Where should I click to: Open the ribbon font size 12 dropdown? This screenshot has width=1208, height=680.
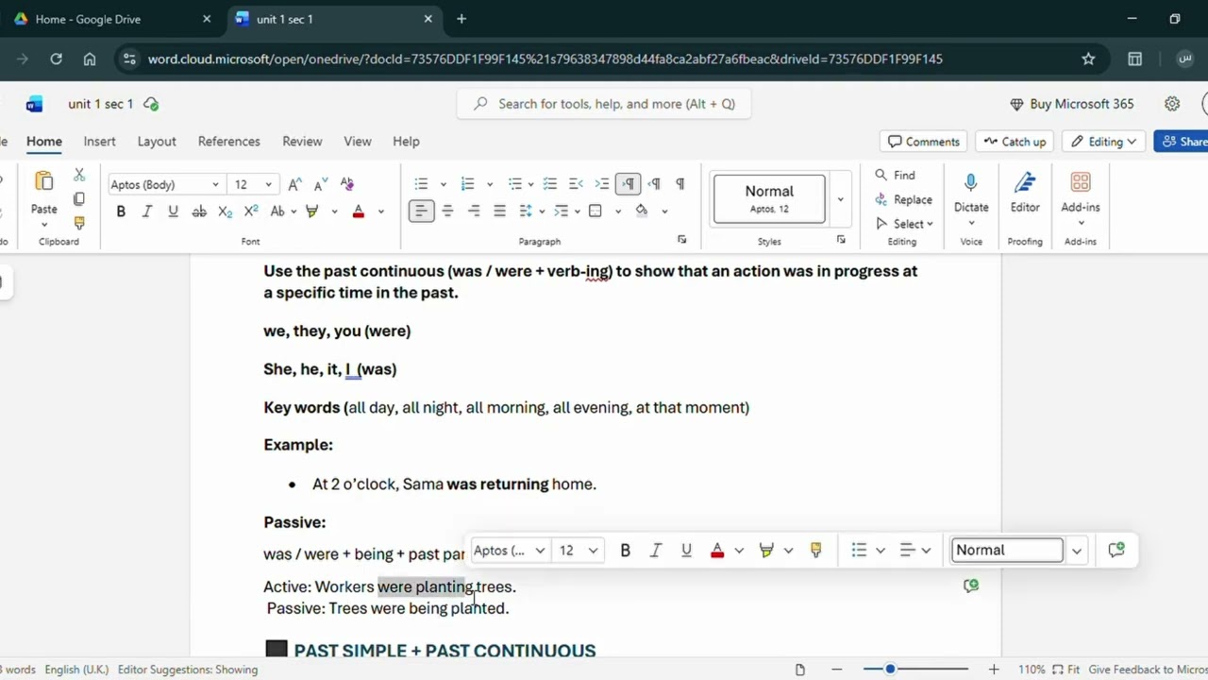point(269,185)
